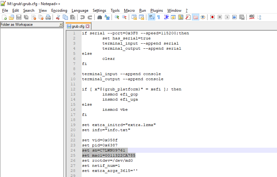Click the Save All icon
Screen dimensions: 277x177
click(x=26, y=17)
